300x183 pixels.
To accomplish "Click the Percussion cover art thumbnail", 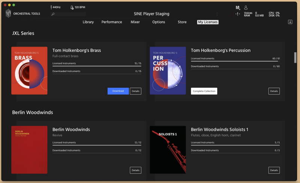I will (x=168, y=71).
